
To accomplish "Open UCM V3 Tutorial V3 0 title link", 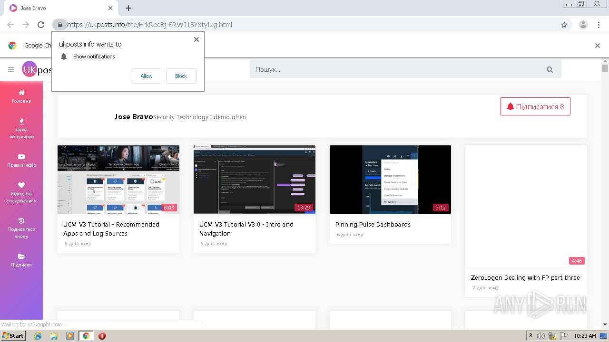I will point(246,229).
